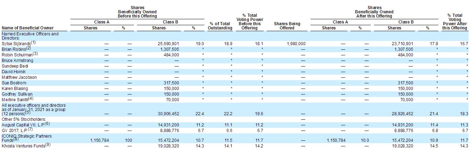Screen dimensions: 470x153
Task: Select ICONIQ's 15,472,204 Class B before offering
Action: (x=169, y=140)
